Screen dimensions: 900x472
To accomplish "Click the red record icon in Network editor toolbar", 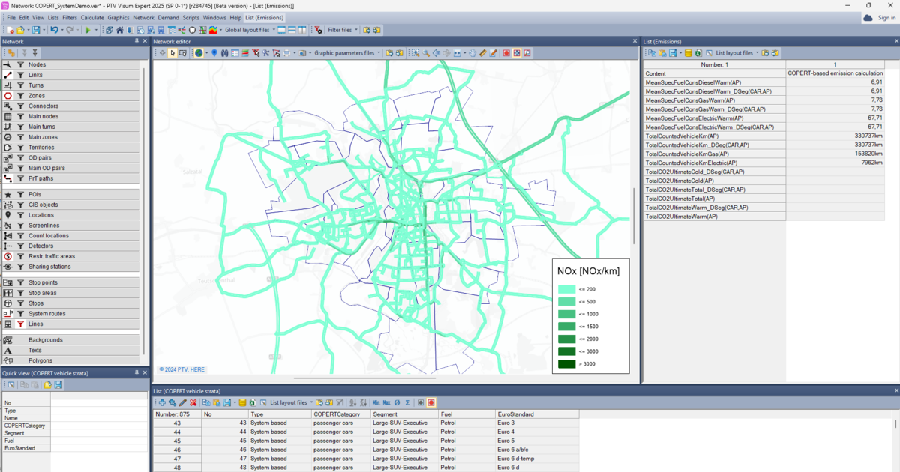I will click(x=506, y=53).
